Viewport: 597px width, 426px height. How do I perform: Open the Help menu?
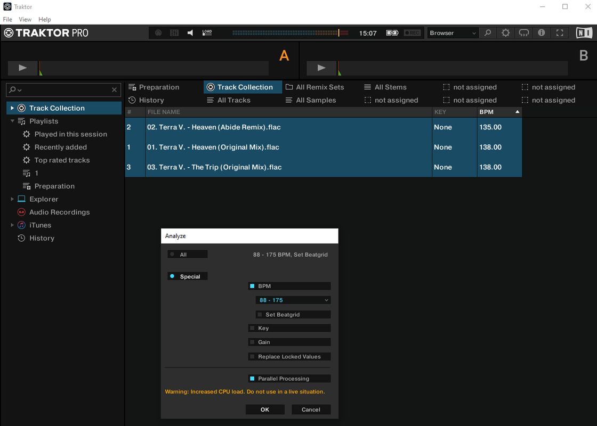[45, 19]
